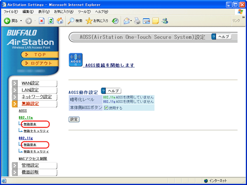Click the リンク links bar label
The height and width of the screenshot is (185, 247).
click(236, 21)
